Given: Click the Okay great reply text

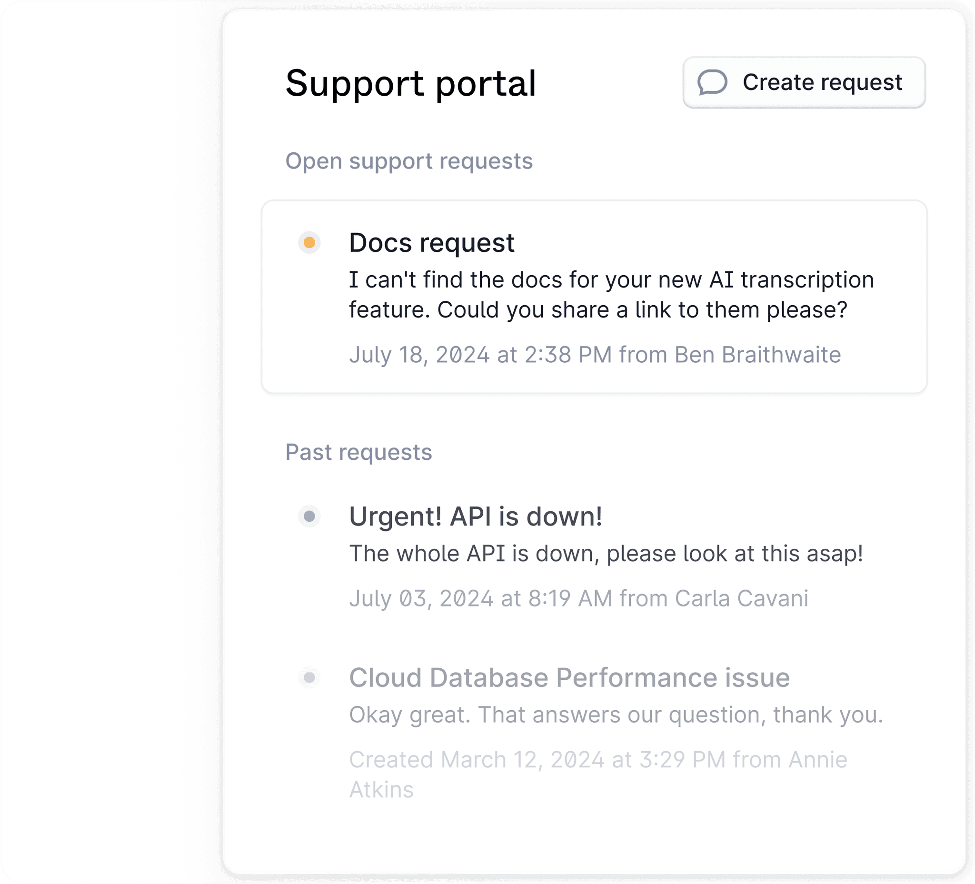Looking at the screenshot, I should pos(616,715).
